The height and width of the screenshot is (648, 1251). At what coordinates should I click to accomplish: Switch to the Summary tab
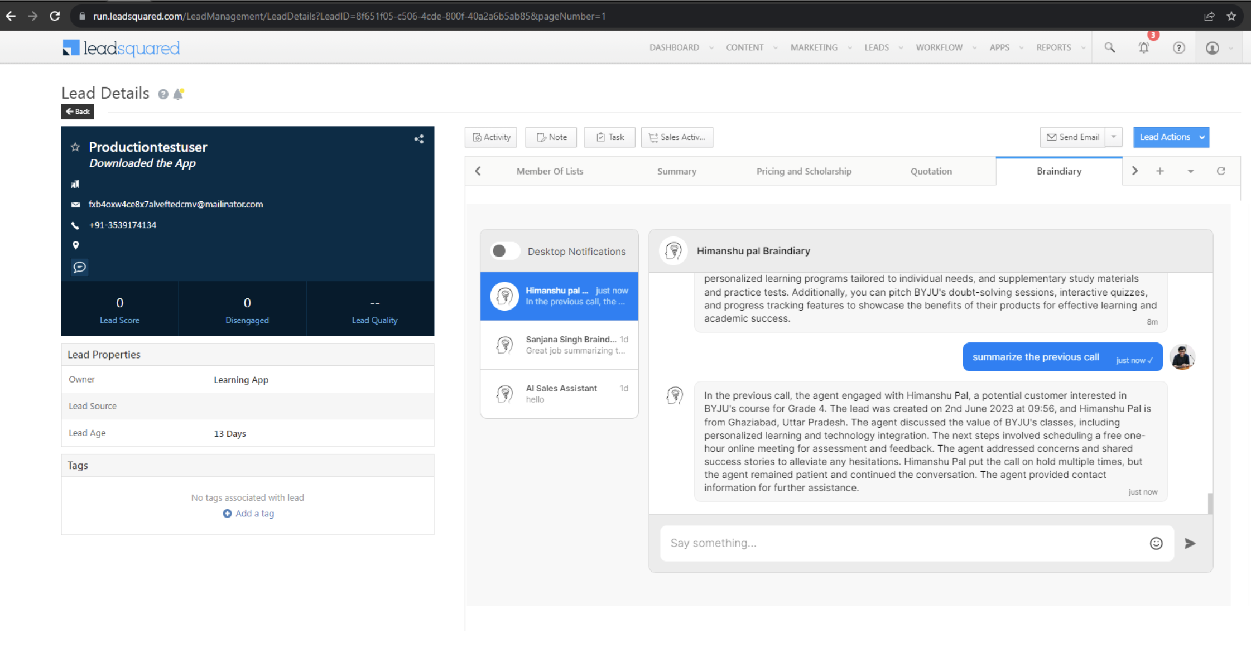(676, 171)
